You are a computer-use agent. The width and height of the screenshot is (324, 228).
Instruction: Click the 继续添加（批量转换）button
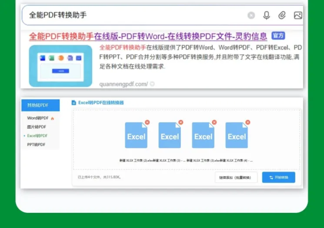[236, 178]
